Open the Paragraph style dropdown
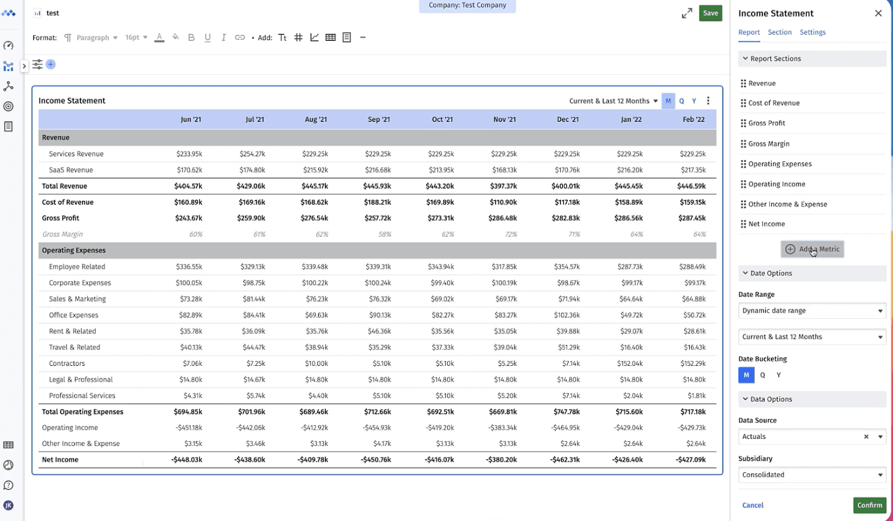 97,37
